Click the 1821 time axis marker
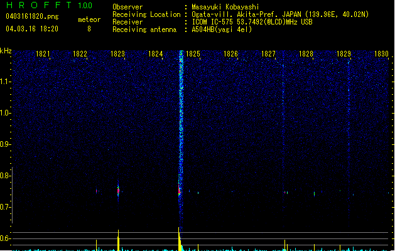 (43, 54)
